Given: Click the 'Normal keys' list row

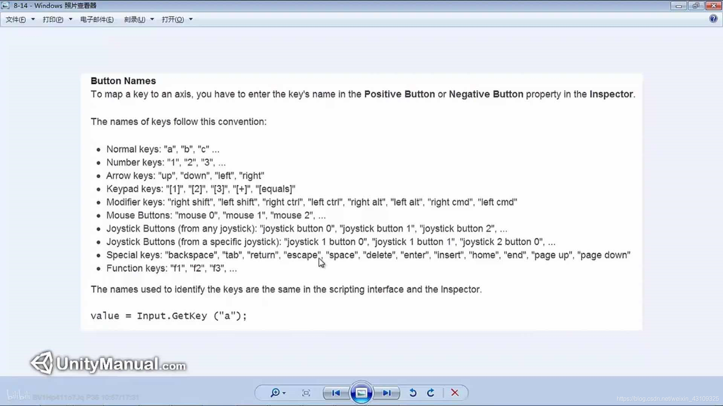Looking at the screenshot, I should click(163, 149).
